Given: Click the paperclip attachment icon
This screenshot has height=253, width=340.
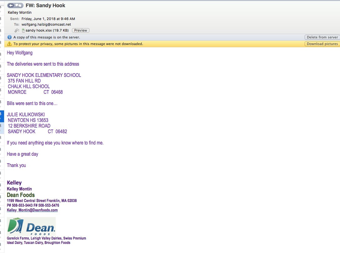Looking at the screenshot, I should pyautogui.click(x=17, y=30).
